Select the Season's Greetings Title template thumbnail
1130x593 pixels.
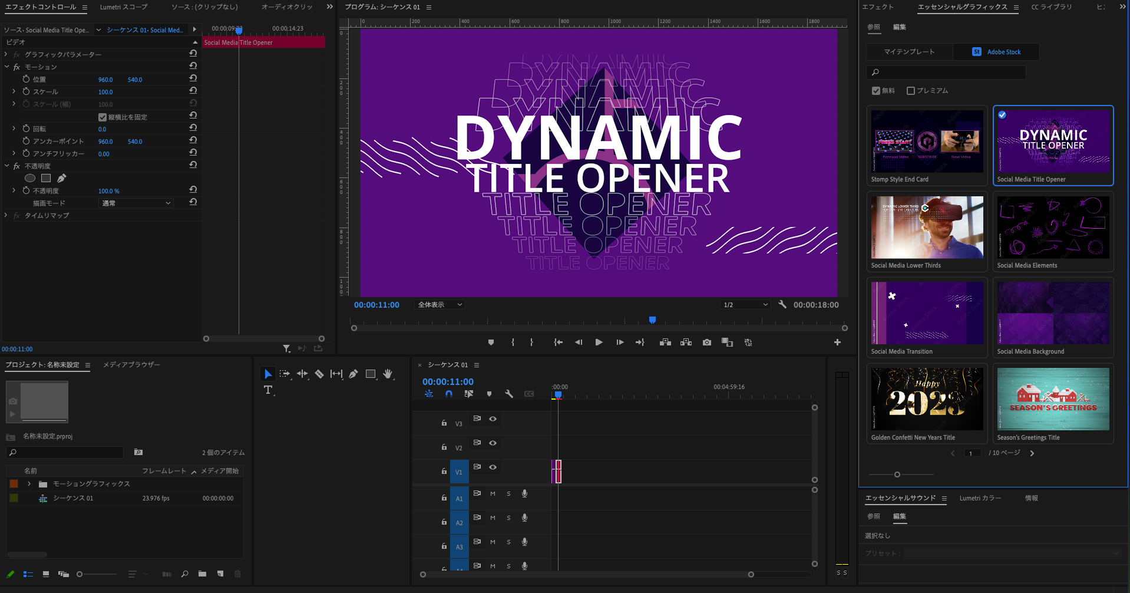[x=1053, y=400]
